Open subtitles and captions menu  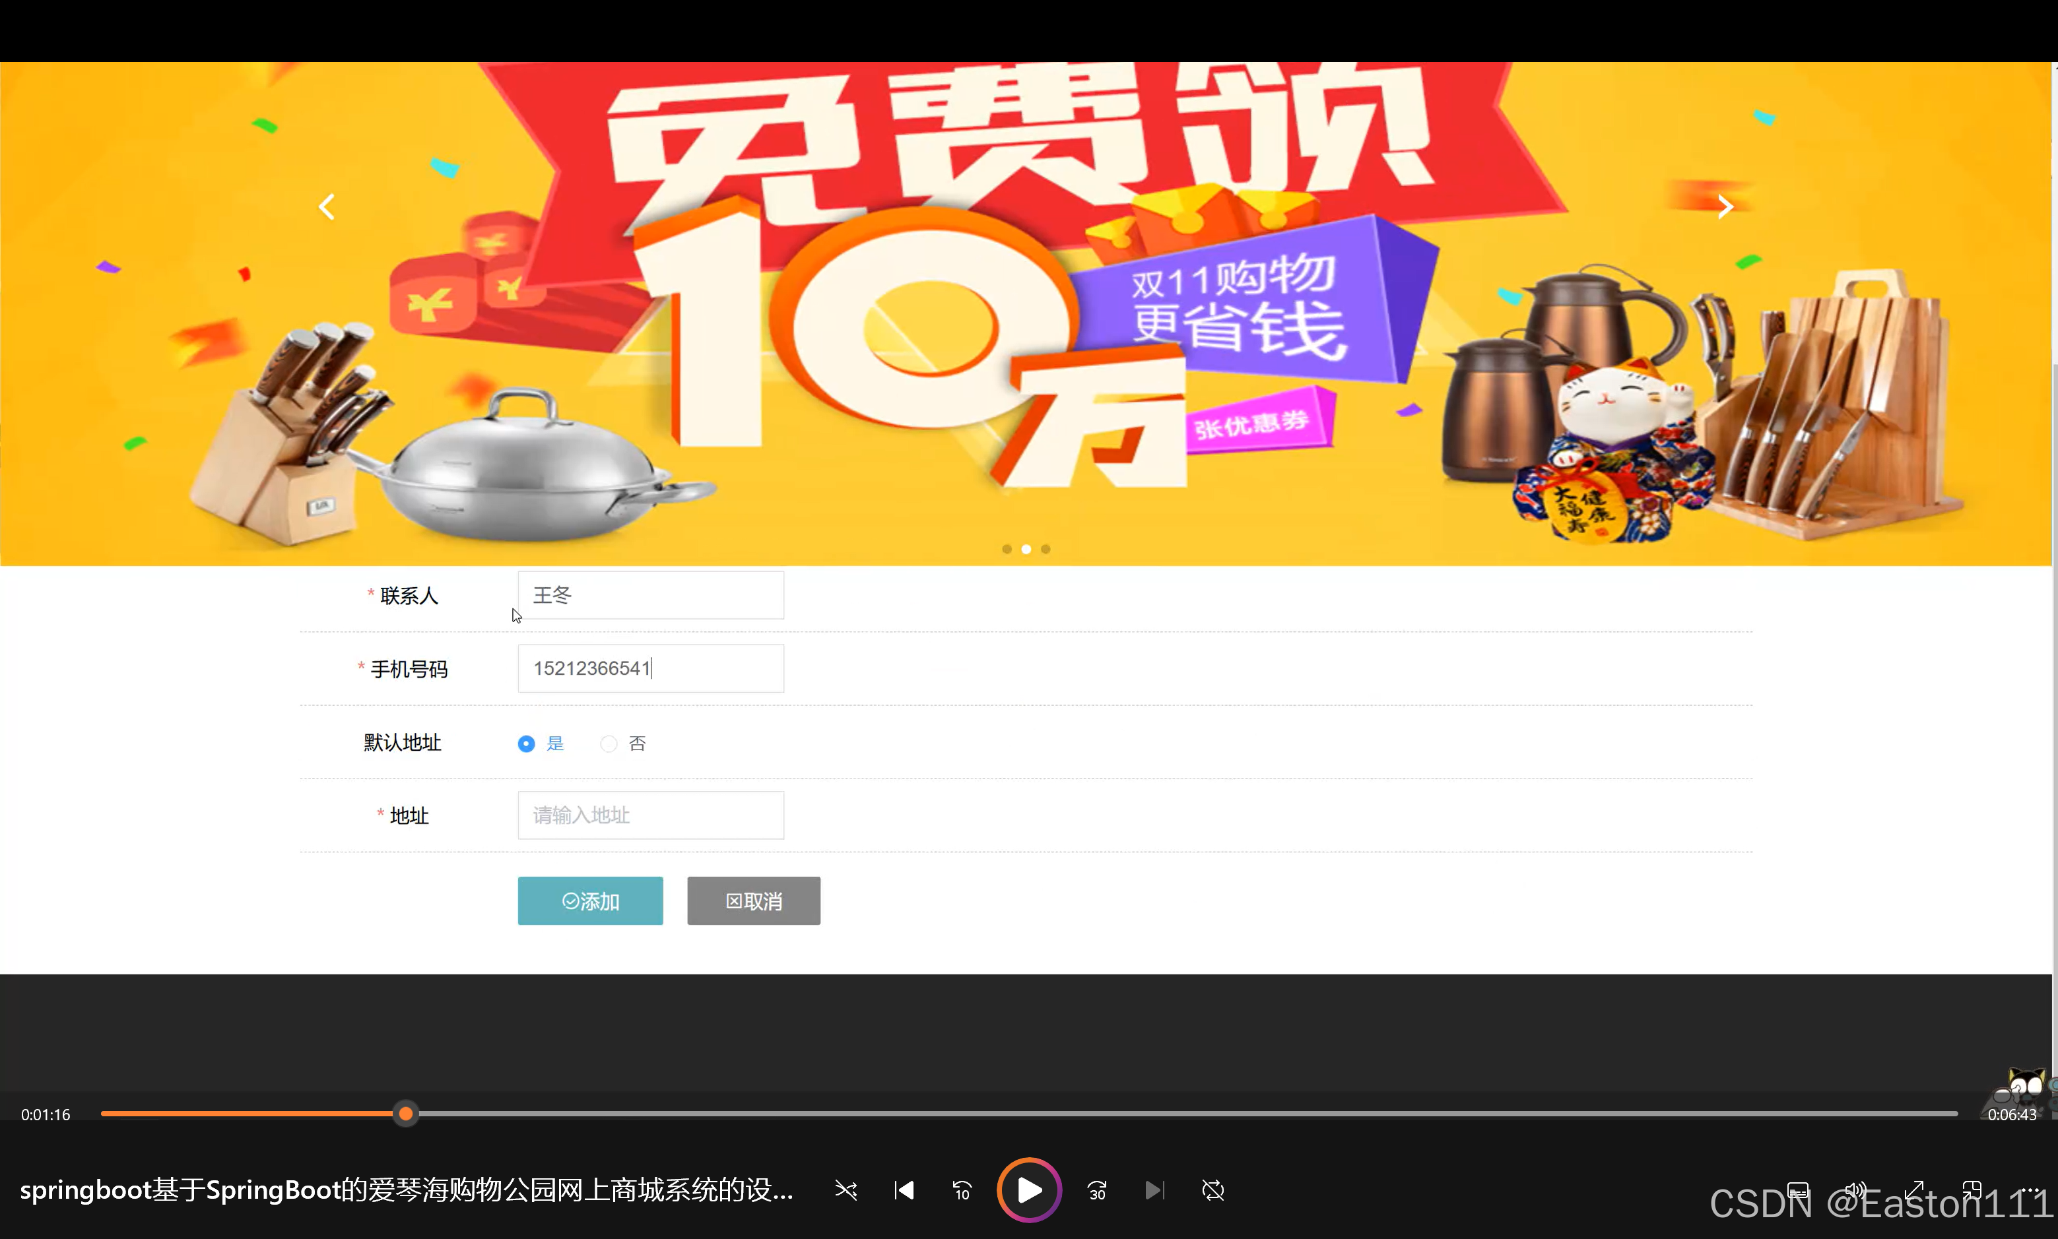click(x=1797, y=1190)
